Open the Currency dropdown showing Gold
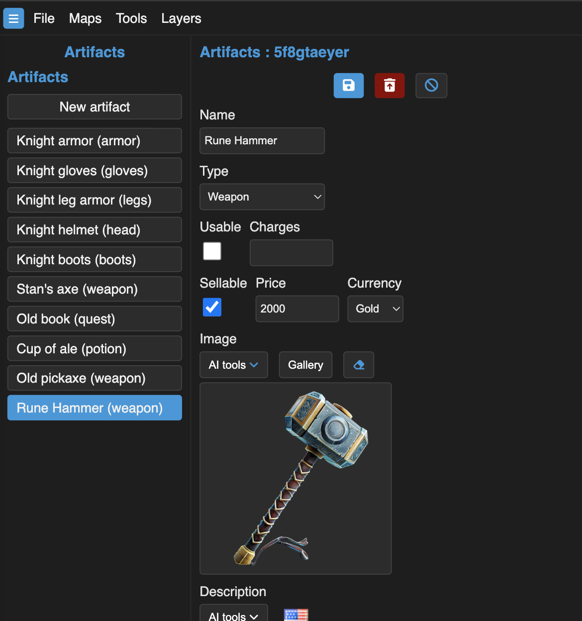 (376, 309)
